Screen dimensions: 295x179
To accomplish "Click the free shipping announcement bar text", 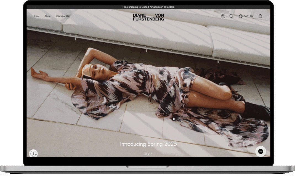I will 148,7.
